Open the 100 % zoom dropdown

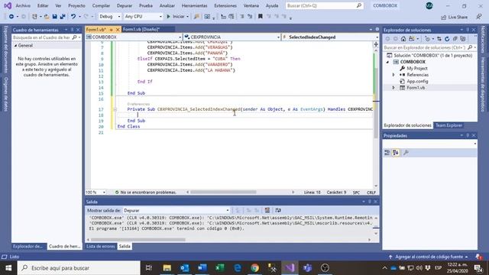(x=96, y=192)
